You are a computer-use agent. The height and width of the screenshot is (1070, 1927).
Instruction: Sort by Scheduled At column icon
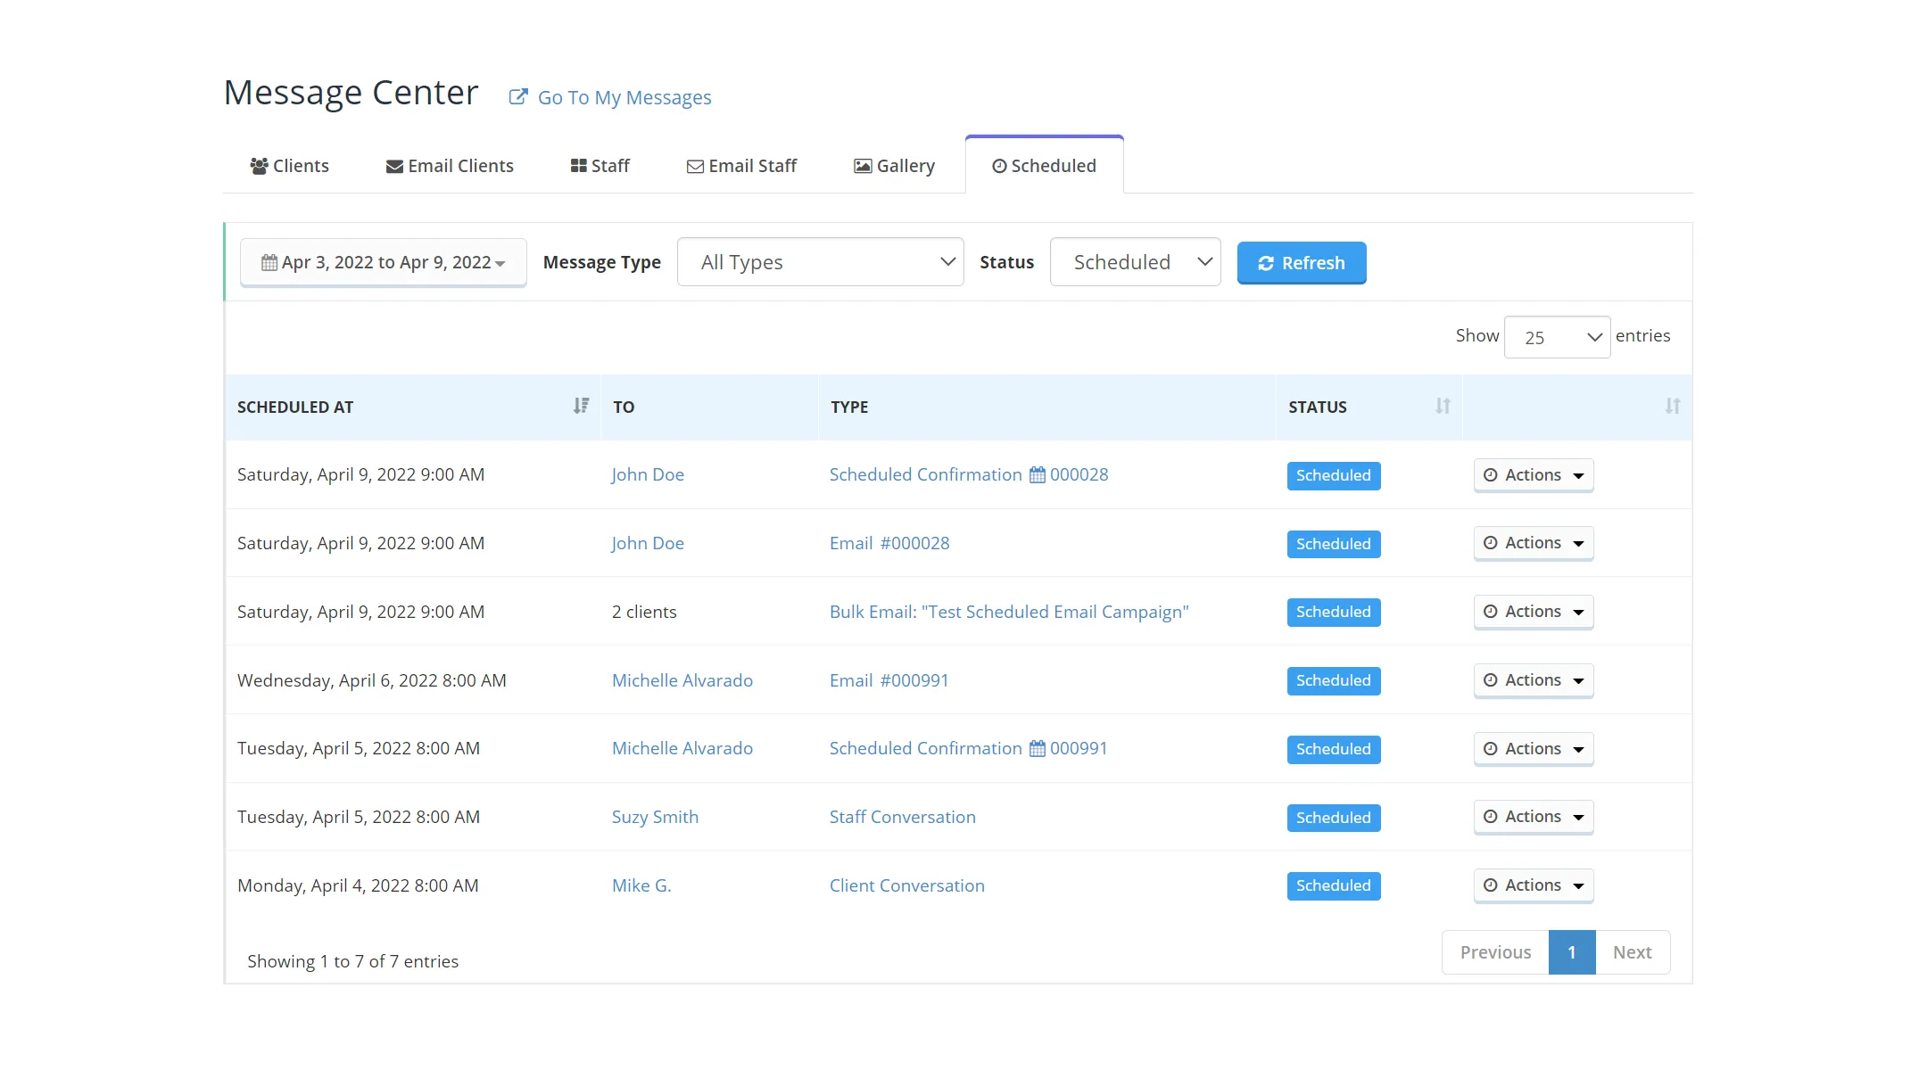click(x=581, y=406)
